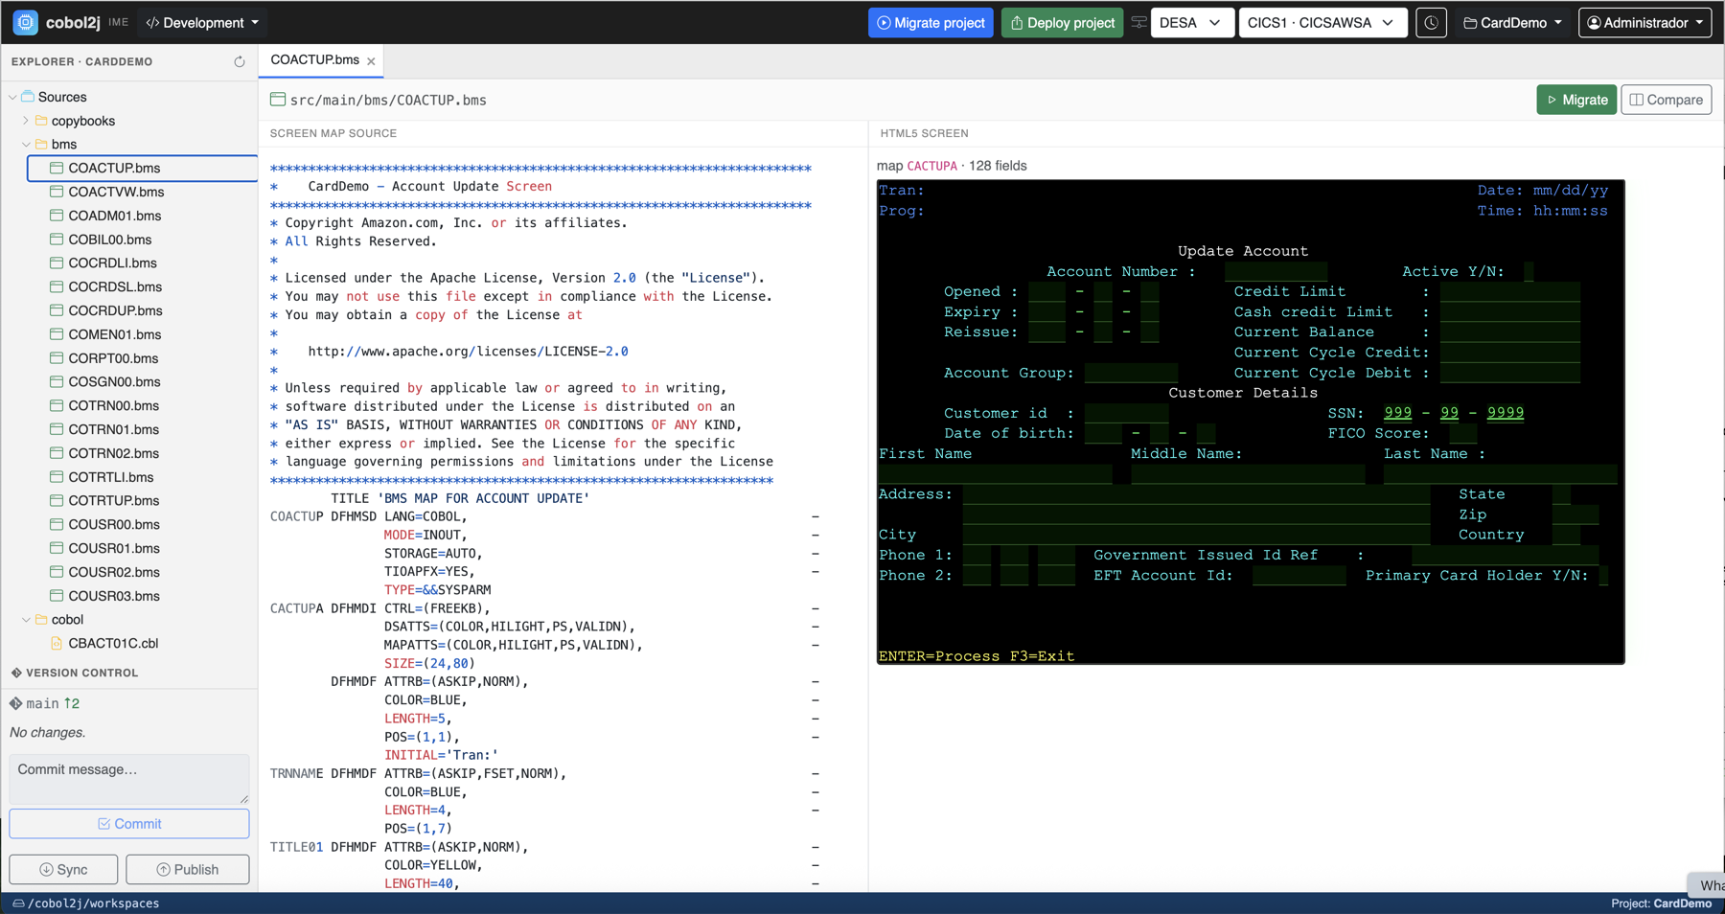
Task: Refresh the explorer tree
Action: (239, 62)
